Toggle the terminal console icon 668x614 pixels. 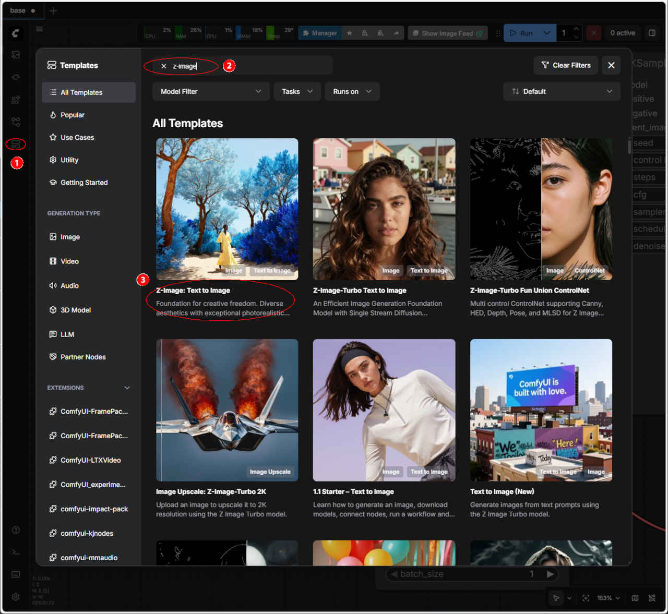[16, 552]
